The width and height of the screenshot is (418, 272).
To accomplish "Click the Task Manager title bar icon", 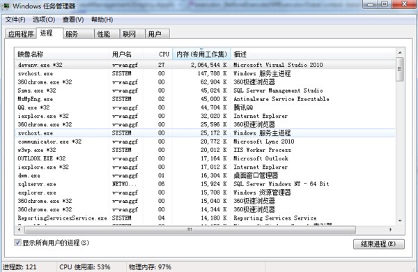I will tap(6, 6).
